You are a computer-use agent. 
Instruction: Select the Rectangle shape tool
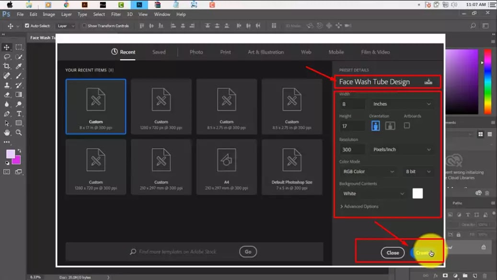coord(19,123)
